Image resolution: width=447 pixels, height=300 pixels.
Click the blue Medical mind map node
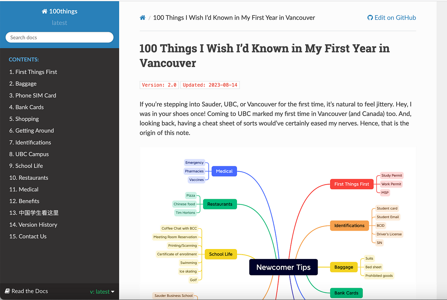224,171
